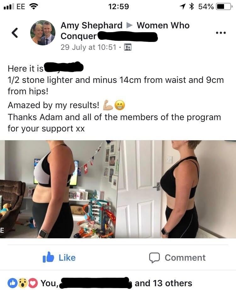This screenshot has height=290, width=236.
Task: Open the three-dot post options menu
Action: tap(221, 33)
